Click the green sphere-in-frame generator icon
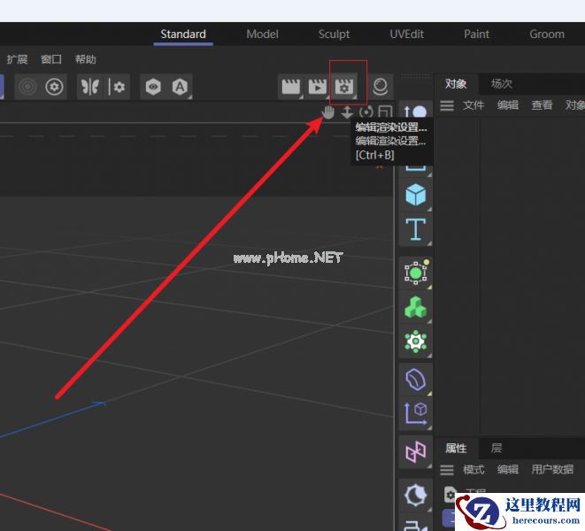 tap(416, 273)
